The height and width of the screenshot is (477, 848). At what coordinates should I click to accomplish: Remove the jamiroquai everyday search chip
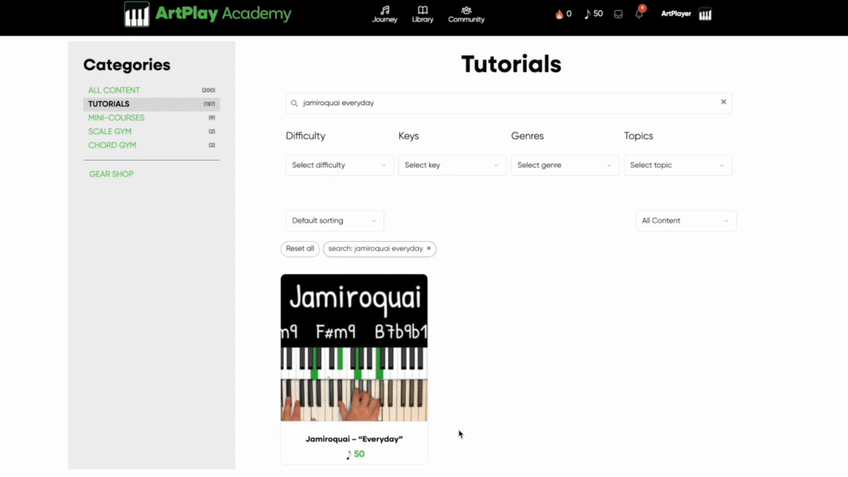(x=429, y=248)
